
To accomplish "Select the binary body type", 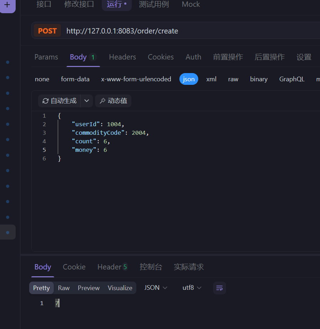I will click(x=259, y=79).
